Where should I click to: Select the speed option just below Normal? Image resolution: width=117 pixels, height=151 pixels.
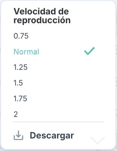[x=58, y=67]
